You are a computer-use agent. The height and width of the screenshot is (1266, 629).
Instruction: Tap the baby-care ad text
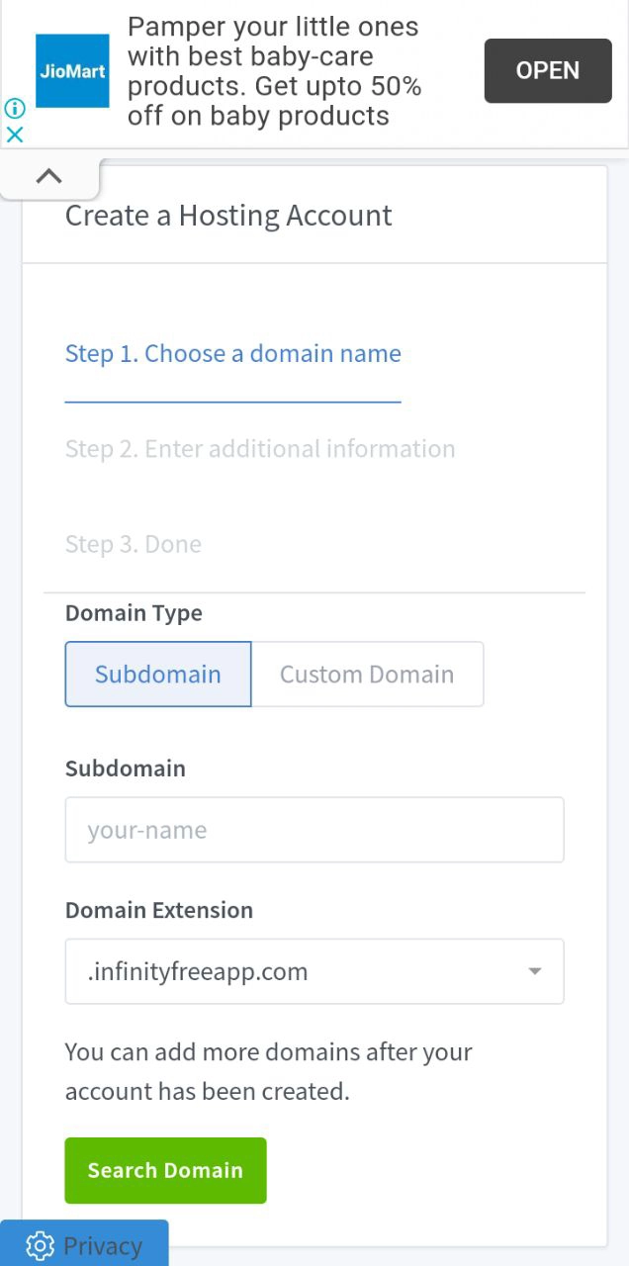pyautogui.click(x=274, y=71)
